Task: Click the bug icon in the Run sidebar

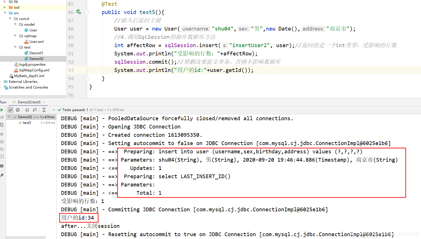Action: click(x=2, y=149)
